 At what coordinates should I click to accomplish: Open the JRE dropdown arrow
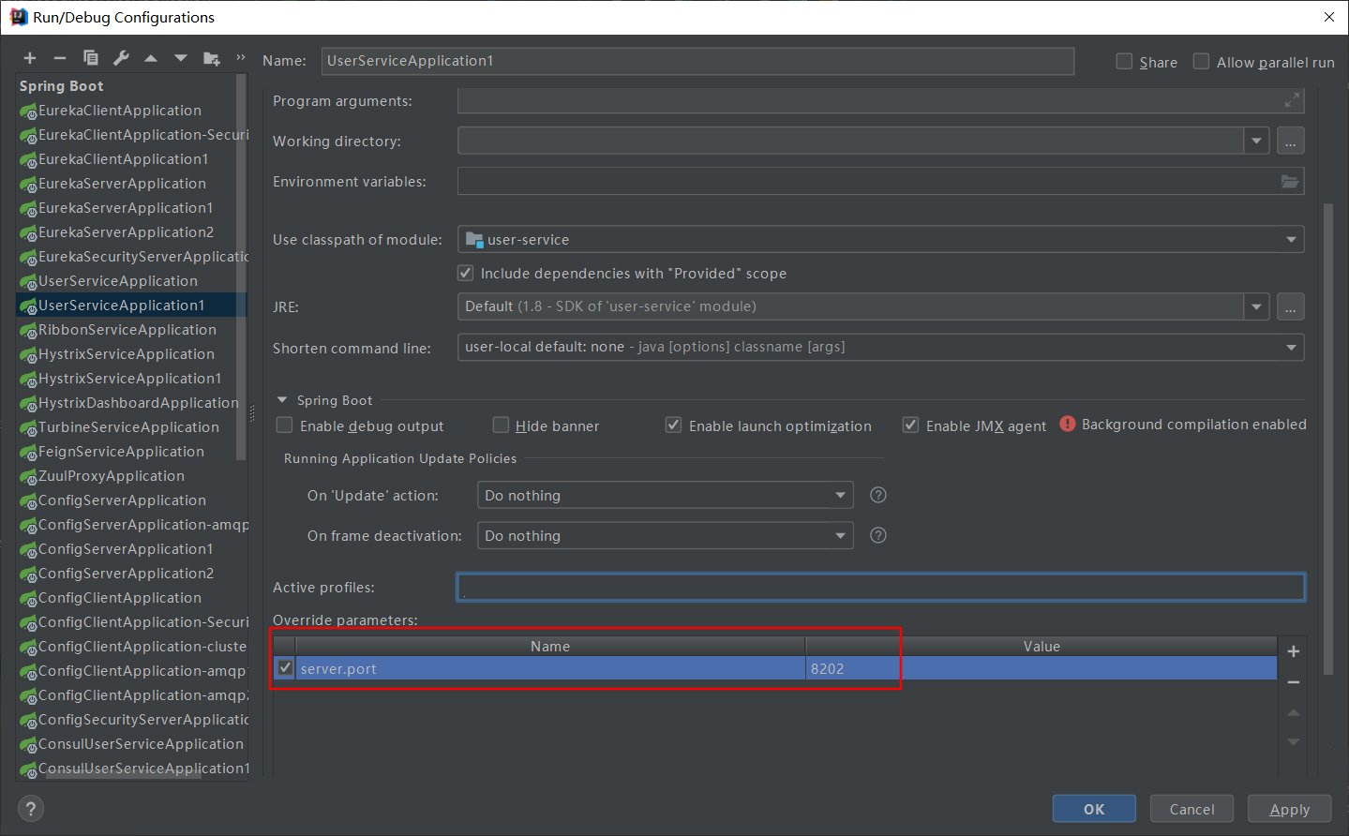point(1257,306)
